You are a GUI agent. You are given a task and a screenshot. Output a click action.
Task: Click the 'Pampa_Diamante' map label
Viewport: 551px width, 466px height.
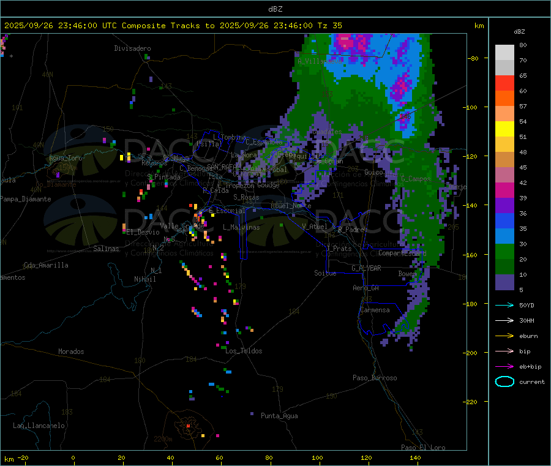click(26, 199)
